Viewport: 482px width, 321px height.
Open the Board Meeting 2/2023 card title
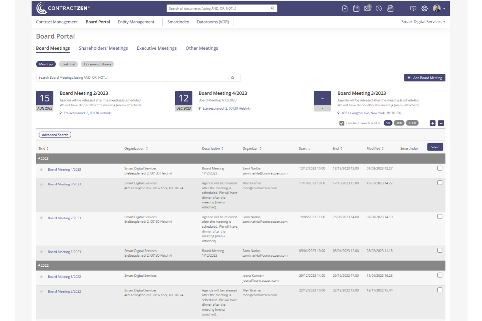click(x=84, y=93)
